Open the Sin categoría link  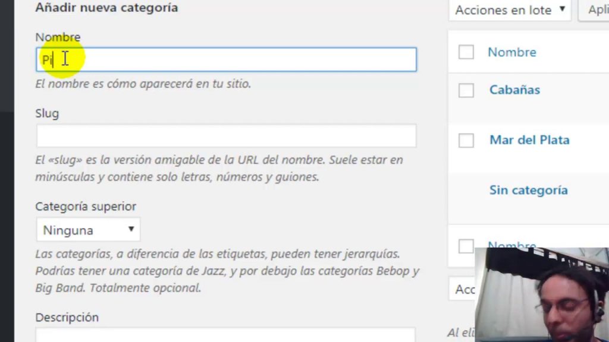coord(528,190)
